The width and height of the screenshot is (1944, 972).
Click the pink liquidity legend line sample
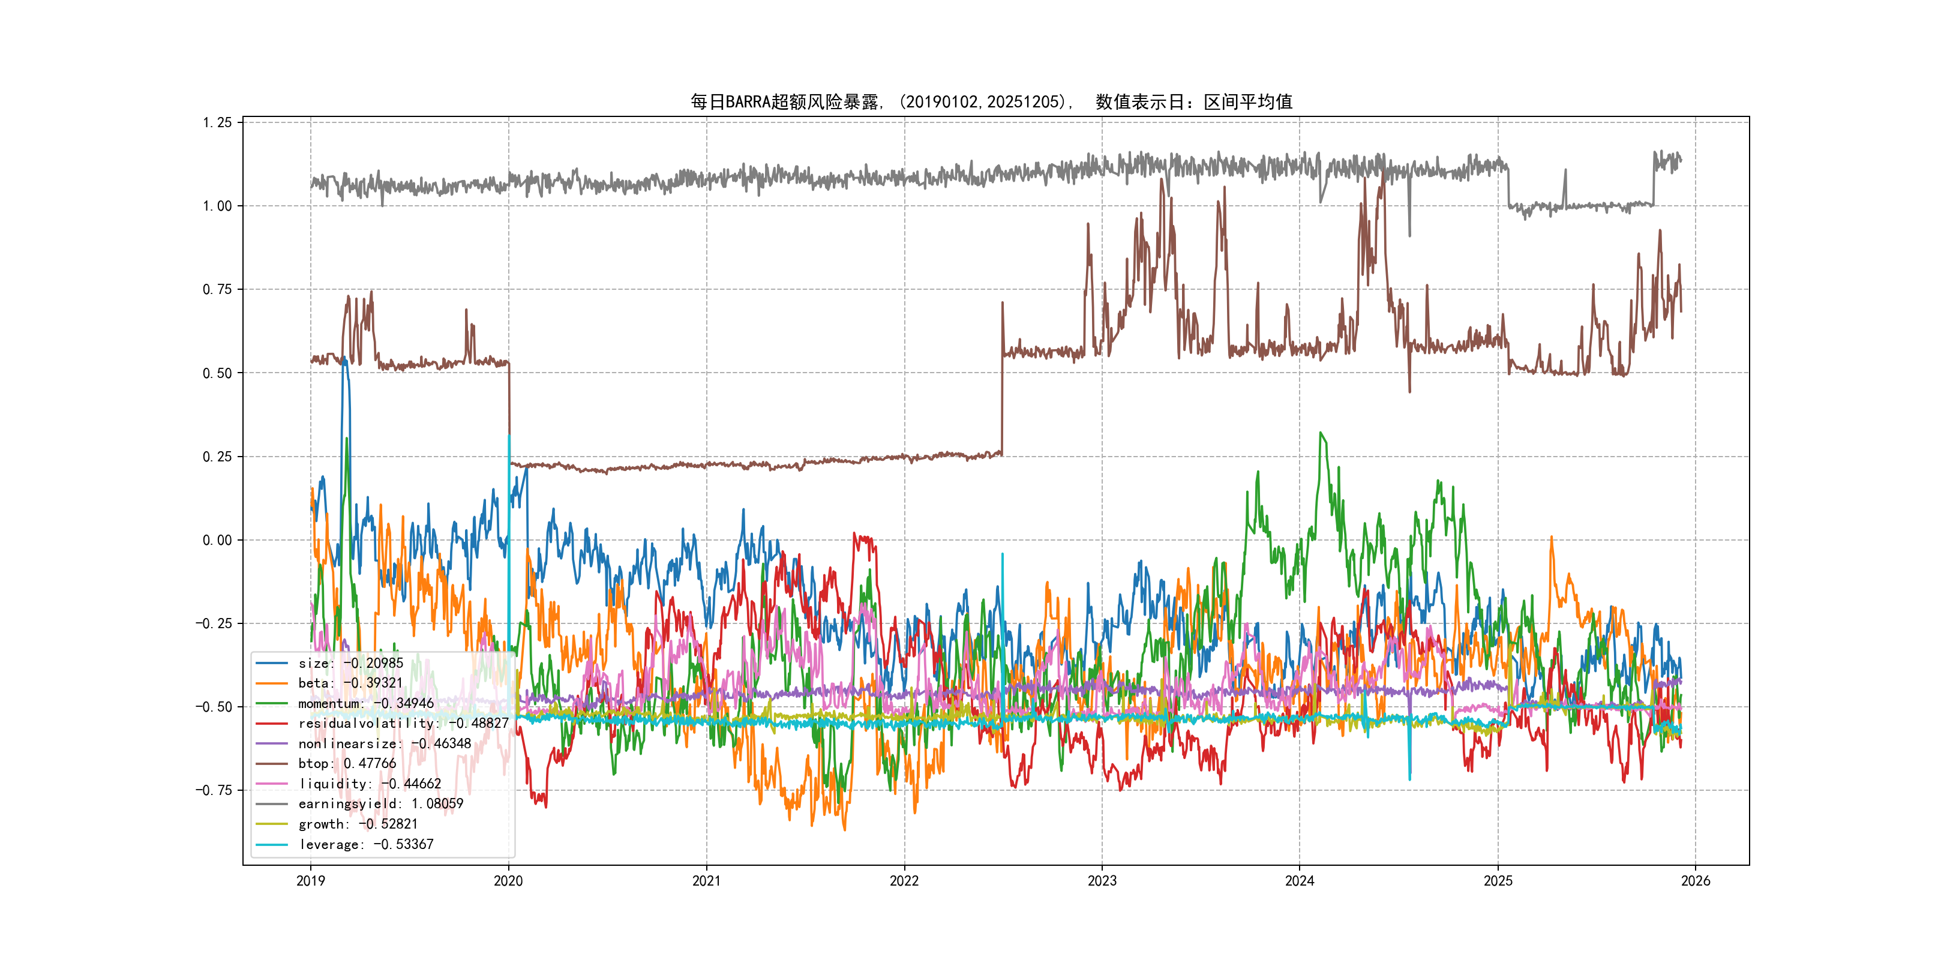coord(272,784)
